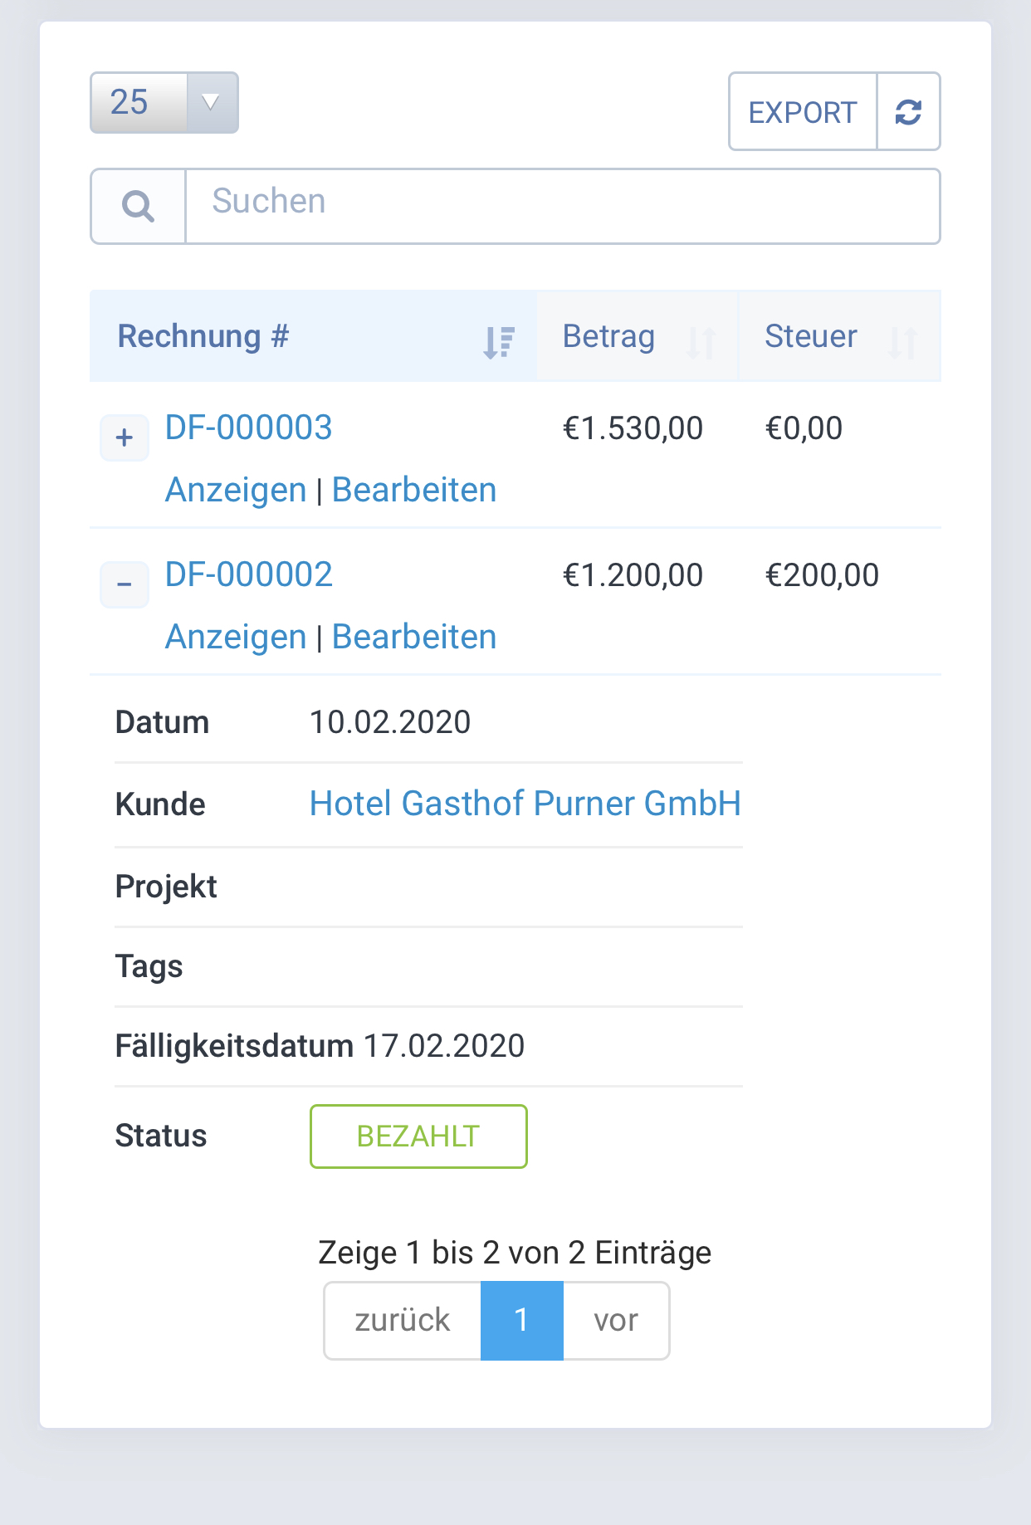1031x1525 pixels.
Task: Select pagination page 1
Action: point(521,1320)
